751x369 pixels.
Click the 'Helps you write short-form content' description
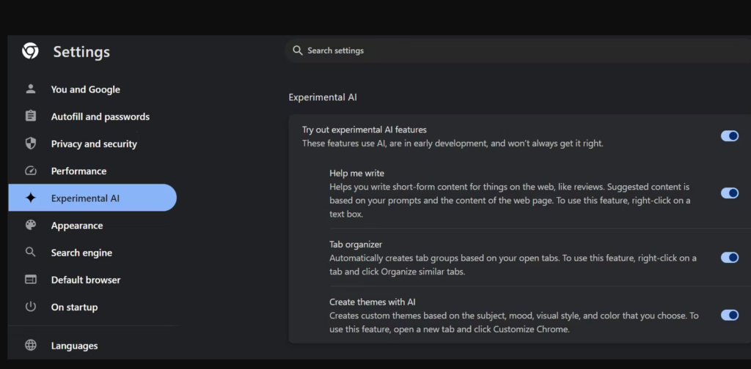(x=510, y=201)
